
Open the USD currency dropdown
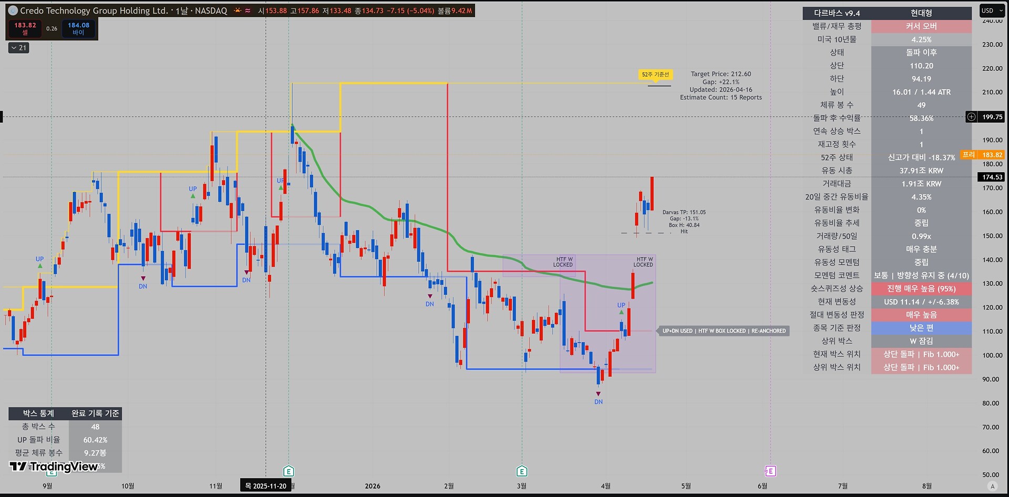point(991,10)
